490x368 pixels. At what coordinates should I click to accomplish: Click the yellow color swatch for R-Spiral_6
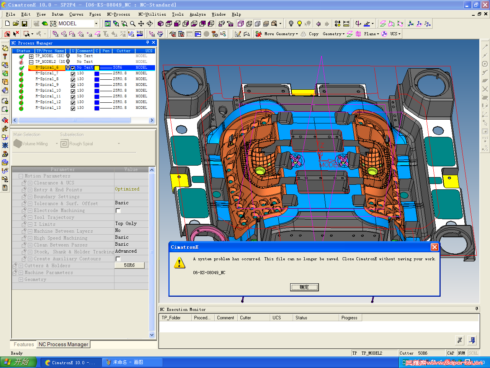[x=97, y=68]
